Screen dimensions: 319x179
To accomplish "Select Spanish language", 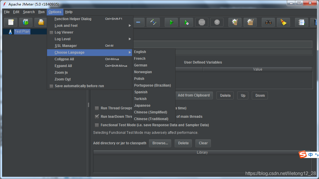I will [x=154, y=92].
